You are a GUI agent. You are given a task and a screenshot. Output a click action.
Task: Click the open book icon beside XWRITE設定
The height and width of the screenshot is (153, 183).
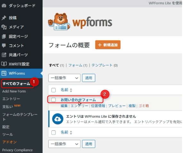4,64
